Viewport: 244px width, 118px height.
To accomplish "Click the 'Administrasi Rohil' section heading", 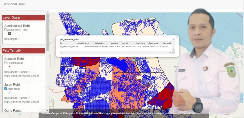I will 17,26.
